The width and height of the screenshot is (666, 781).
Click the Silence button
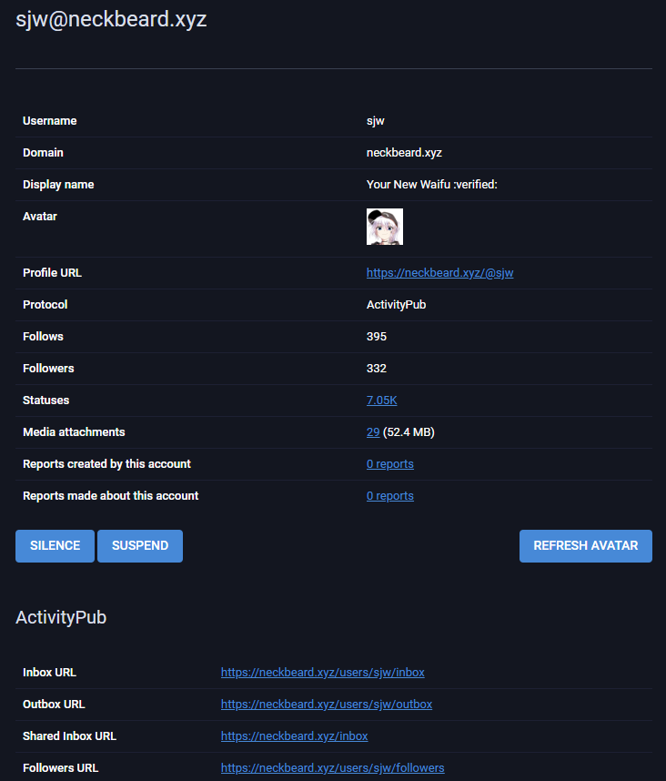point(55,546)
